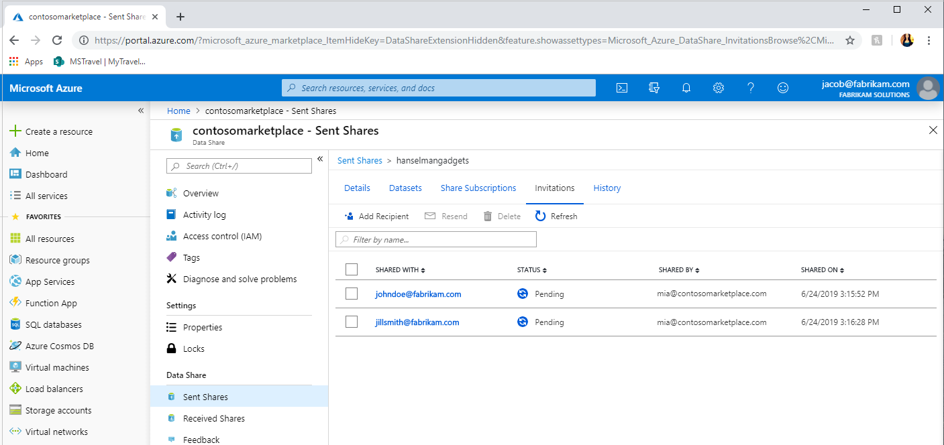Image resolution: width=944 pixels, height=445 pixels.
Task: Open portal settings gear icon
Action: 719,88
